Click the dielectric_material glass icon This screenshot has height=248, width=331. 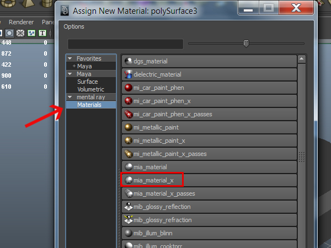point(129,74)
